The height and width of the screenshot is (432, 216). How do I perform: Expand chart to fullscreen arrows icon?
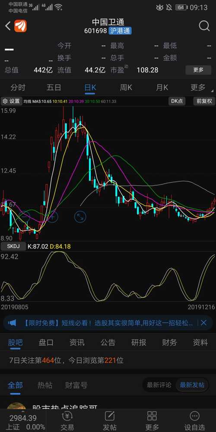click(x=80, y=216)
